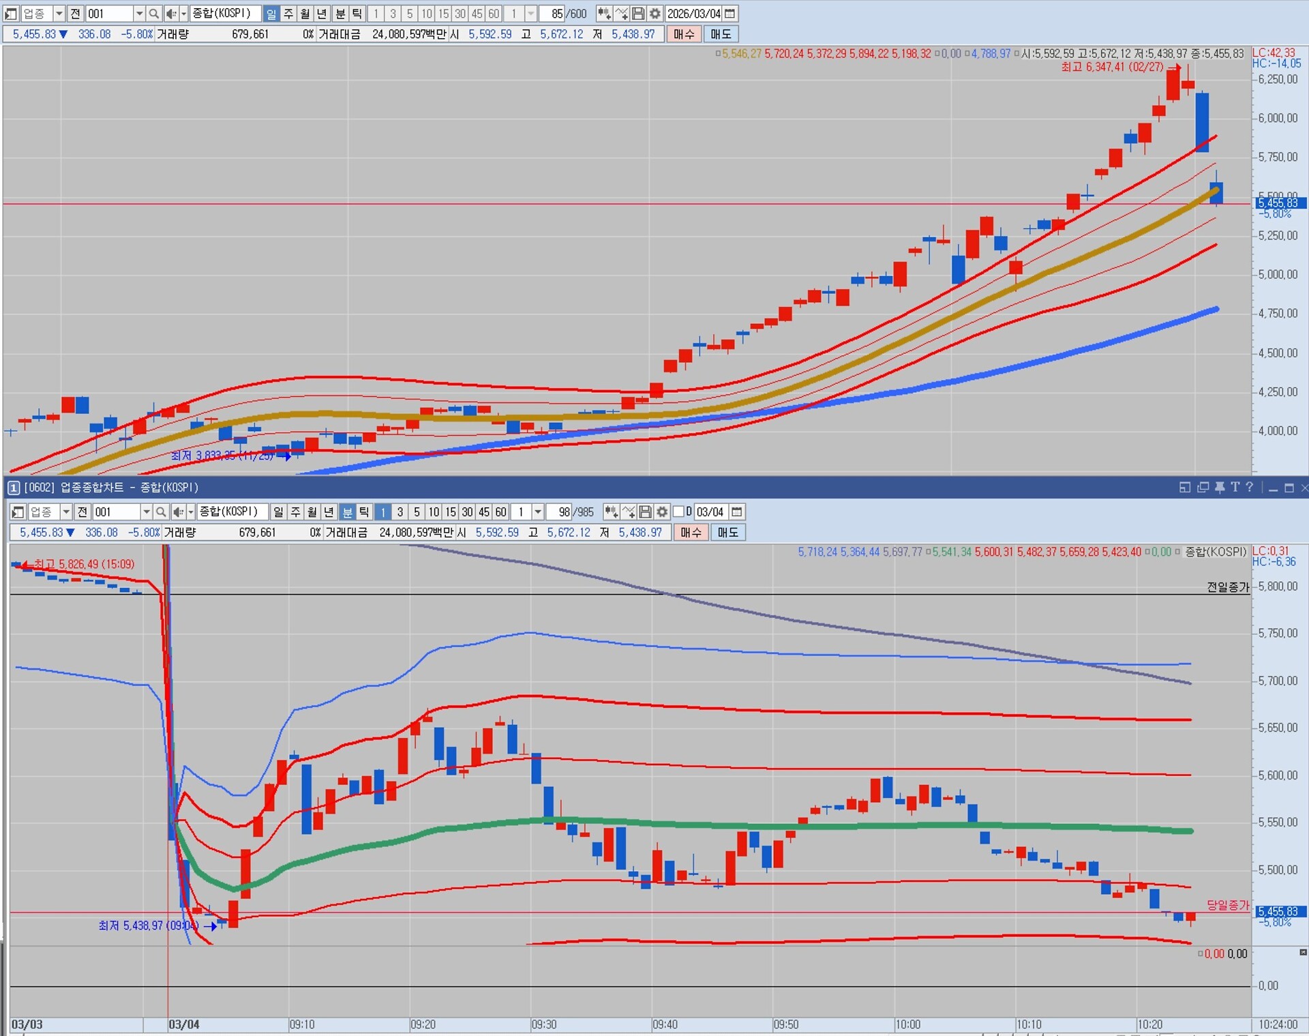The width and height of the screenshot is (1309, 1036).
Task: Open the calendar picker beside 2026/03/04
Action: (730, 14)
